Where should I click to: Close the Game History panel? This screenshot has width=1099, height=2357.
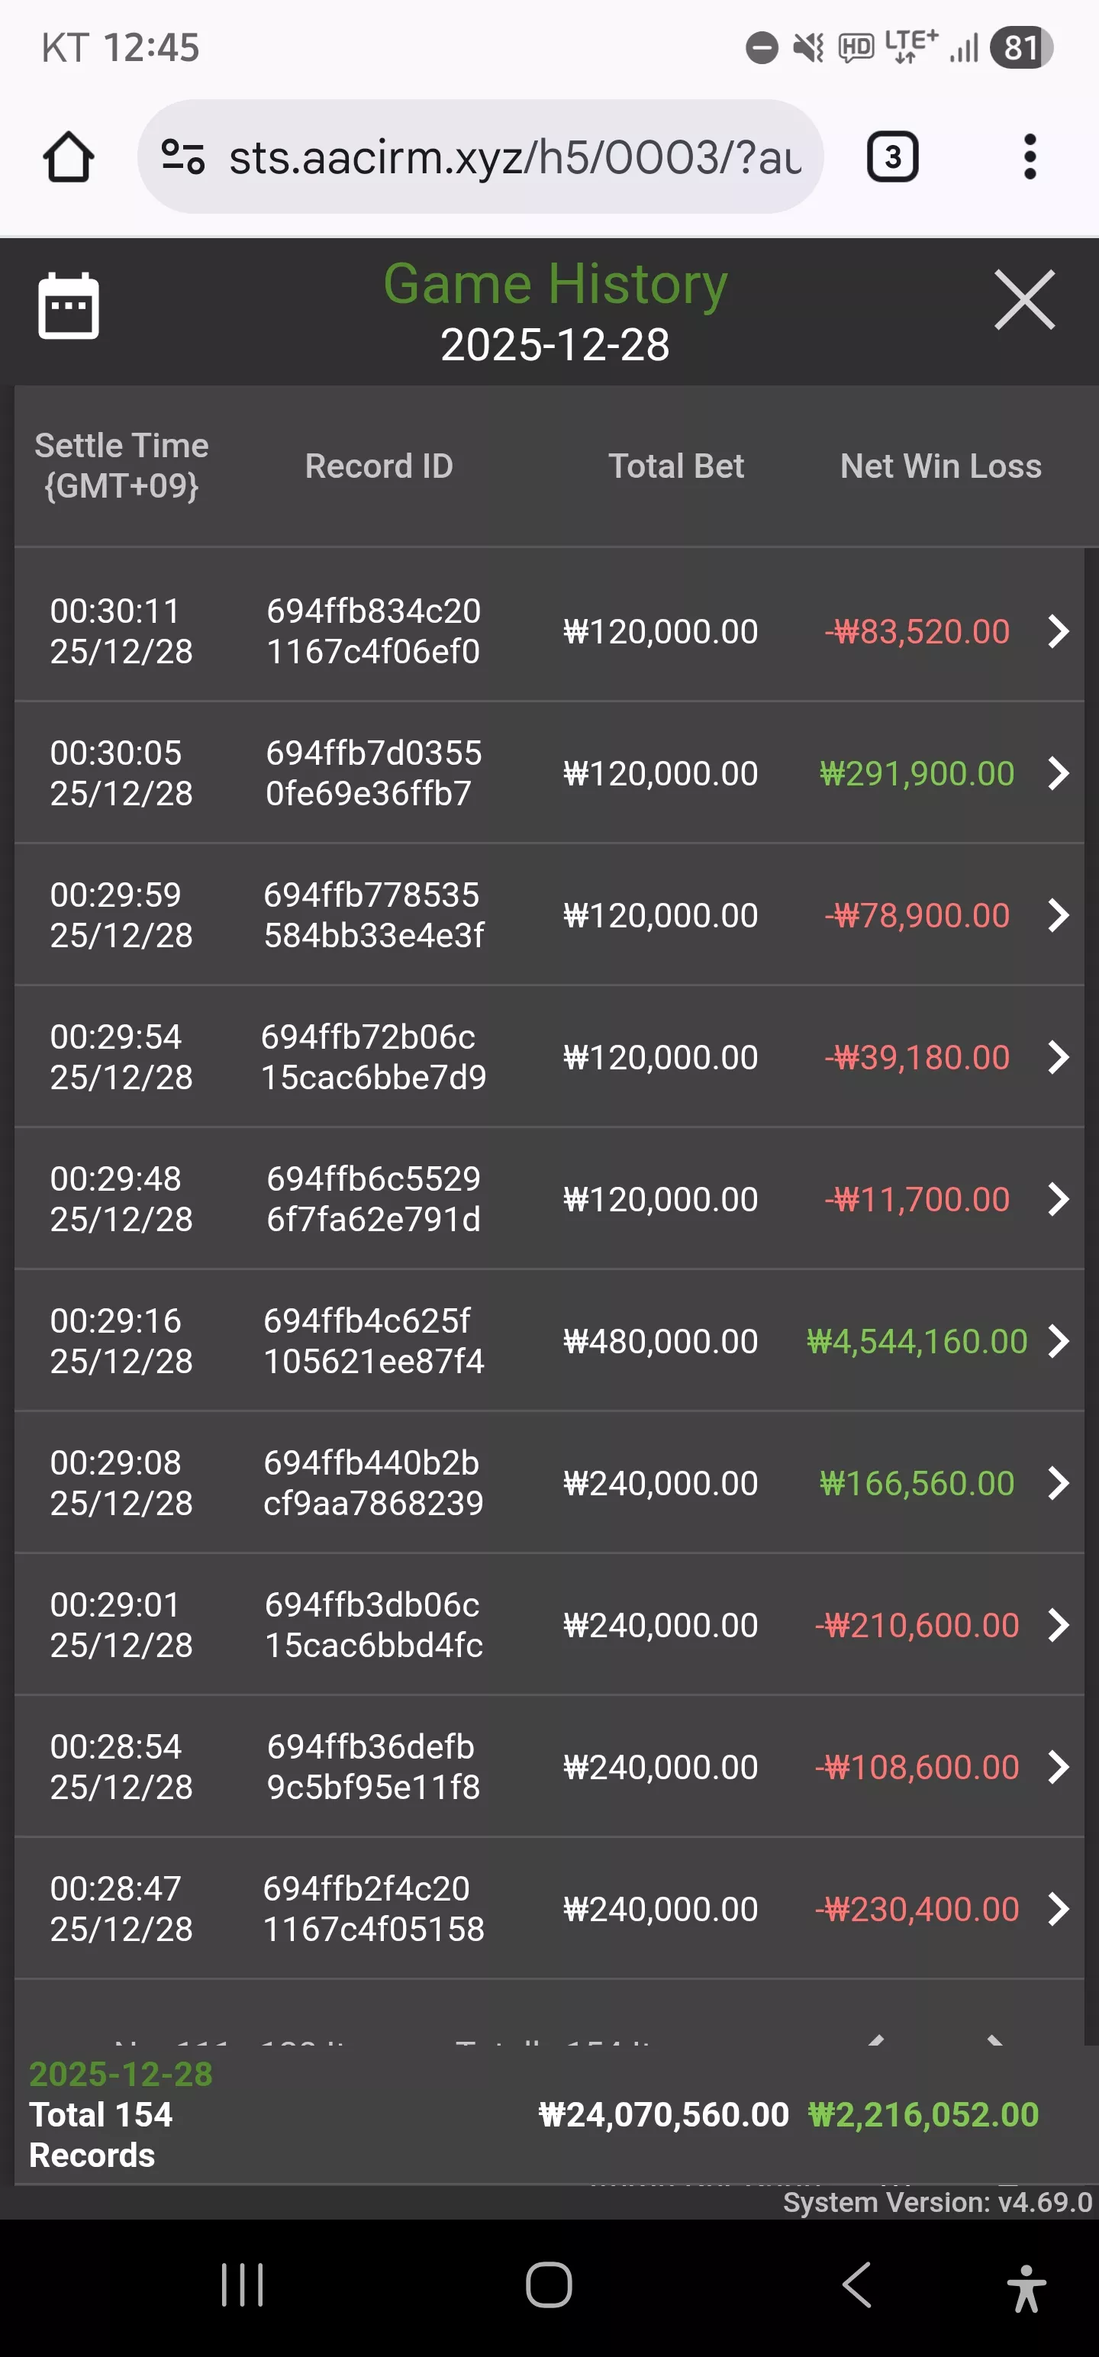pyautogui.click(x=1025, y=300)
